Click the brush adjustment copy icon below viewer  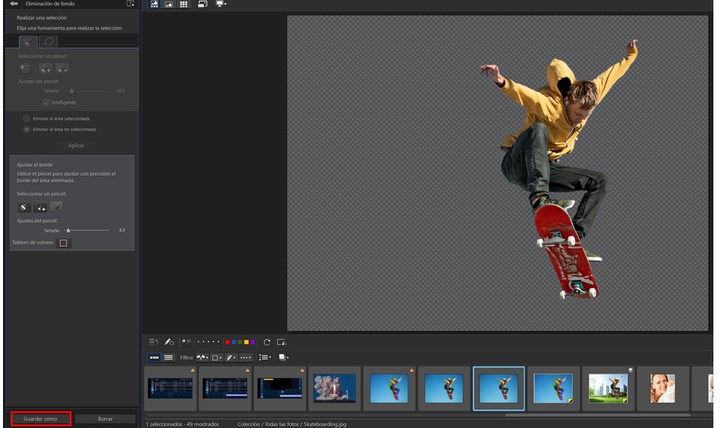[169, 342]
